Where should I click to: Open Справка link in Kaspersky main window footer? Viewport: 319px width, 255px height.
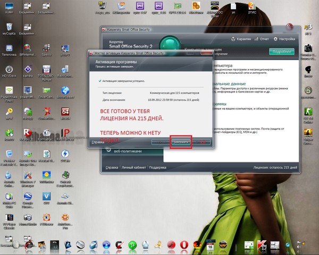pos(112,167)
